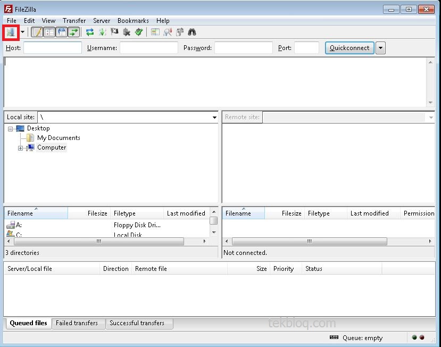Open Local site path dropdown
Screen dimensions: 441x347
[214, 118]
